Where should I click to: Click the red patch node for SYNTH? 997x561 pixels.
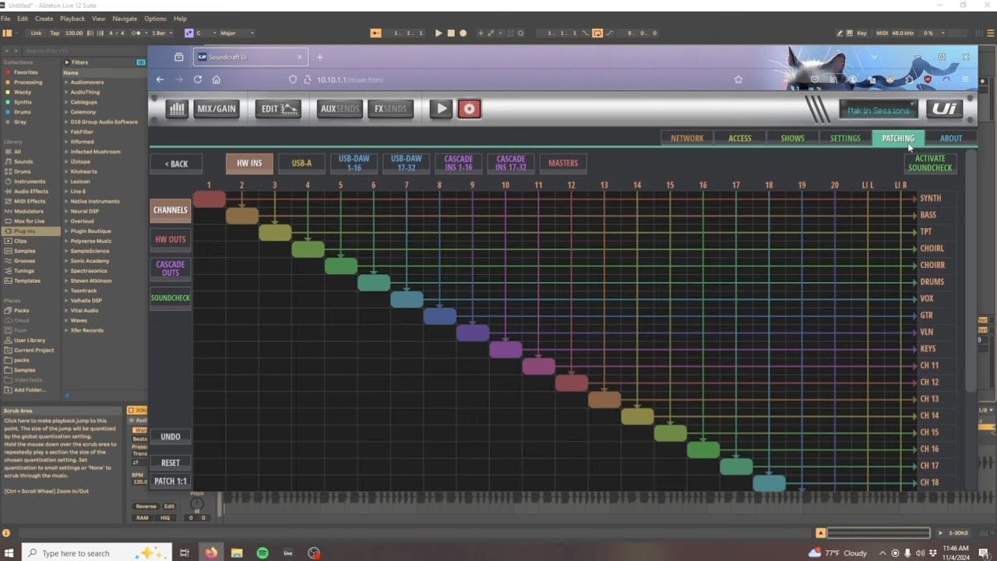[210, 199]
